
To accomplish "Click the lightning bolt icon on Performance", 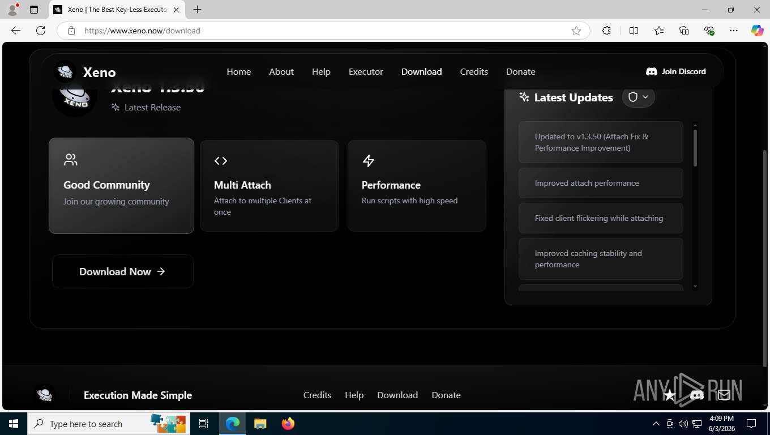I will 369,161.
